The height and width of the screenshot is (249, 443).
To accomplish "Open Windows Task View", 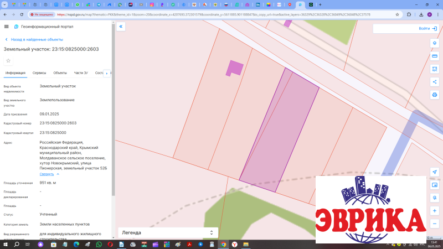I will pos(27,245).
